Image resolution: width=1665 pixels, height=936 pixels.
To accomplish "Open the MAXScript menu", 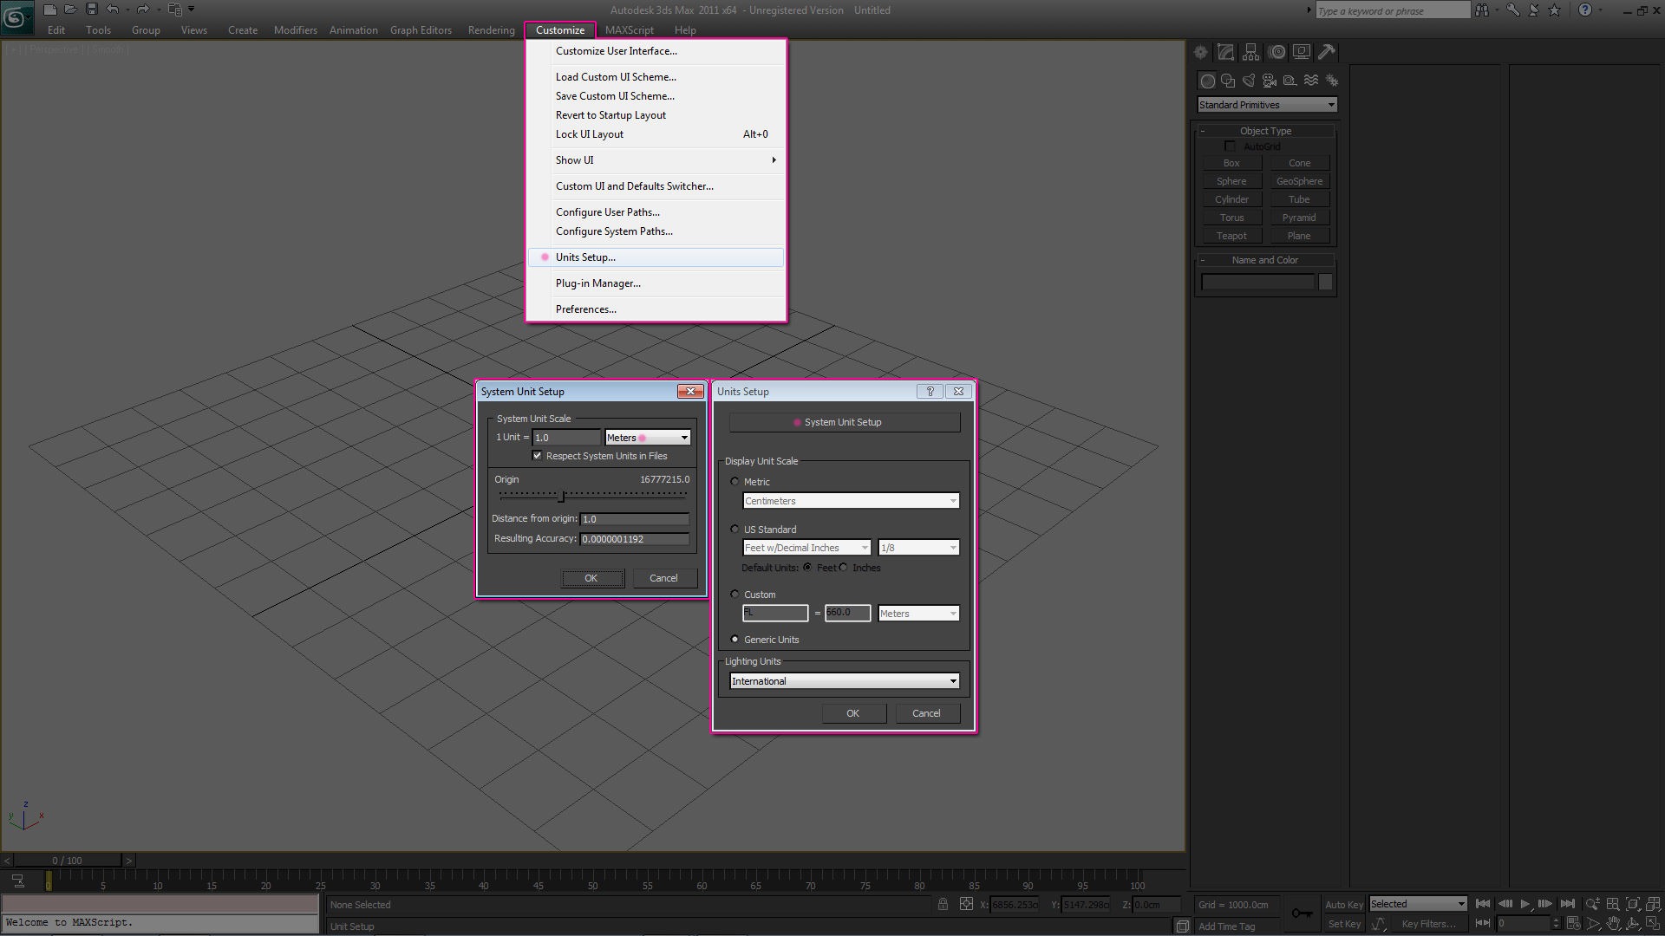I will tap(630, 30).
